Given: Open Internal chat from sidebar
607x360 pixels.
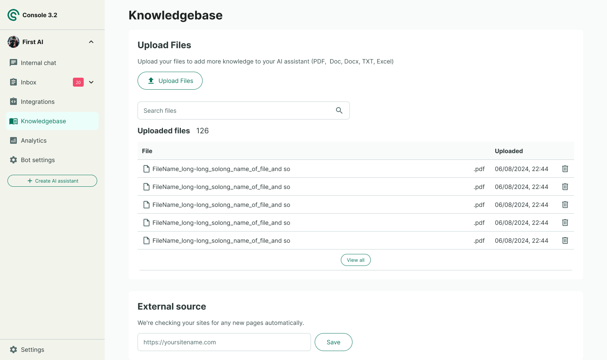Looking at the screenshot, I should tap(38, 63).
